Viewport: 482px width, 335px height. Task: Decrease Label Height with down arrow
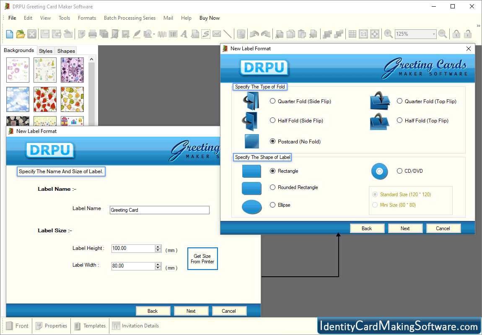158,250
